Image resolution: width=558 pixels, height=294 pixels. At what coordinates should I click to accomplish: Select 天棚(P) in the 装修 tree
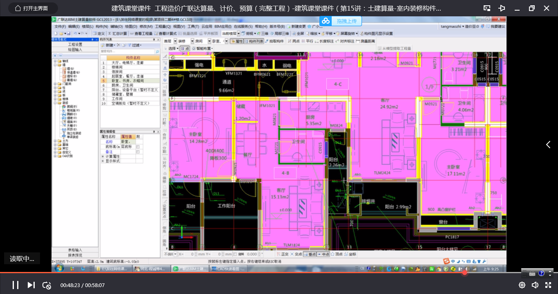tap(69, 125)
